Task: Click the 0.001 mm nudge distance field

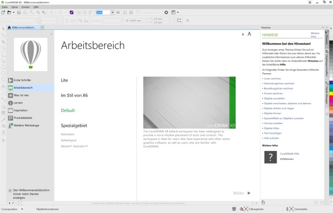Action: click(136, 21)
